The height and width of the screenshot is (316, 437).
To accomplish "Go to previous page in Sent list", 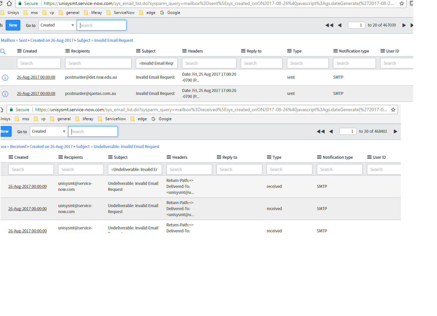I will (x=339, y=25).
